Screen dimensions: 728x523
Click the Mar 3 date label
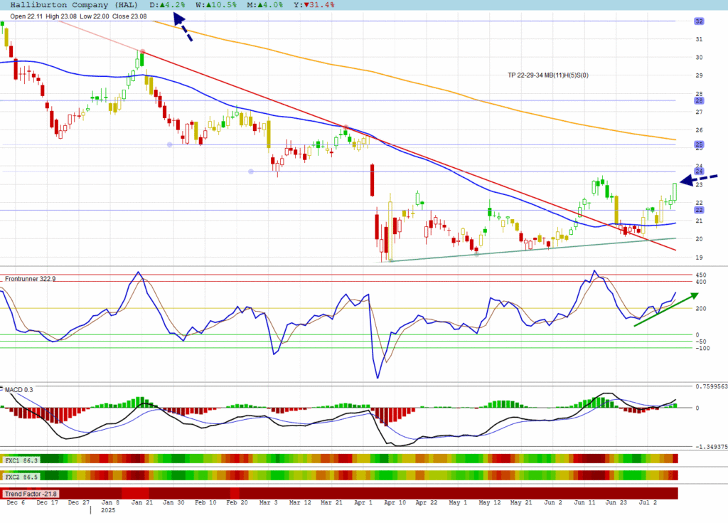click(x=268, y=502)
